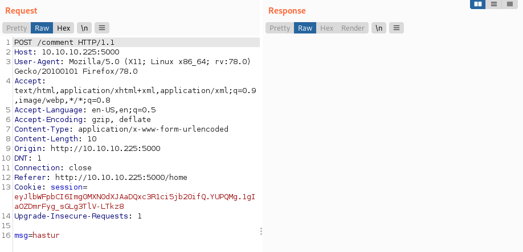
Task: Click the Content-Length header line
Action: [55, 138]
